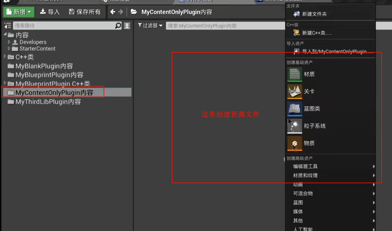
Task: Expand the StarterContent folder
Action: pos(9,48)
